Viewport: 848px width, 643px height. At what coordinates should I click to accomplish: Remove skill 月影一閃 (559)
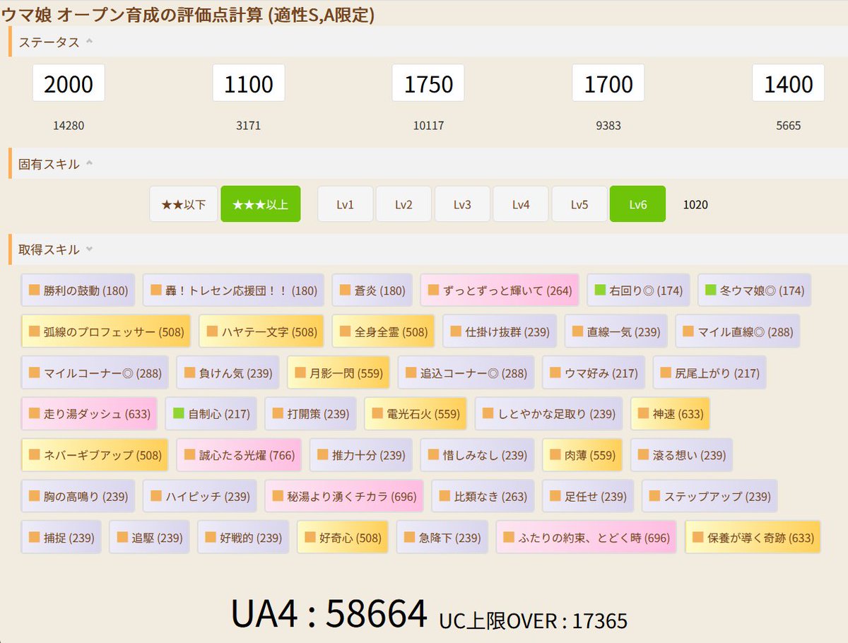(339, 372)
